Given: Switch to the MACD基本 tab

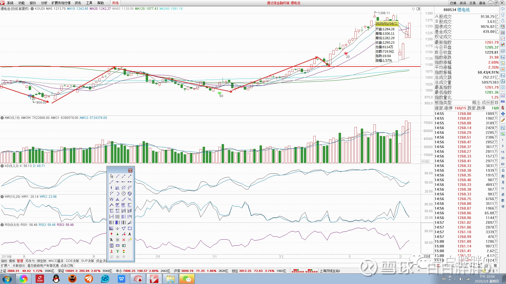Looking at the screenshot, I should (56, 261).
